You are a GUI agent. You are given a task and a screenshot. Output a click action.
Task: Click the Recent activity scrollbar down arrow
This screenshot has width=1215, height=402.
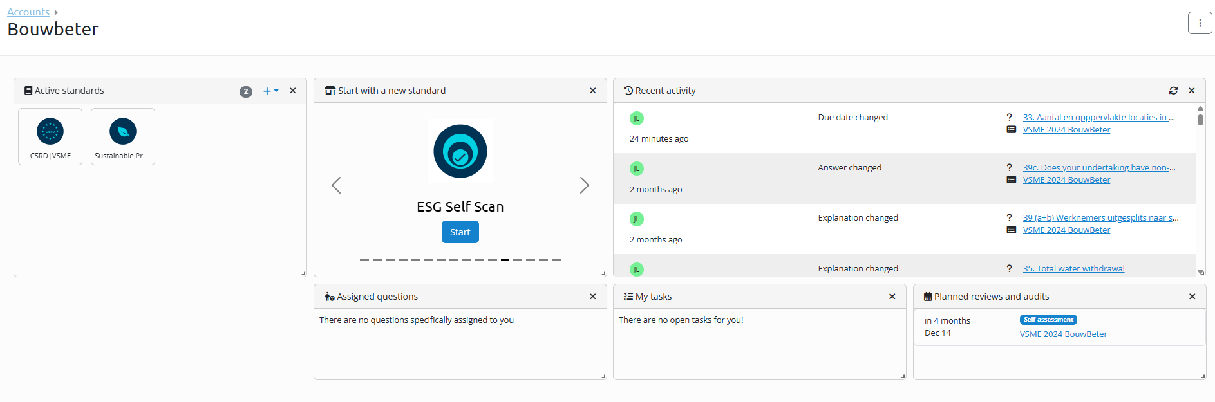pos(1200,272)
